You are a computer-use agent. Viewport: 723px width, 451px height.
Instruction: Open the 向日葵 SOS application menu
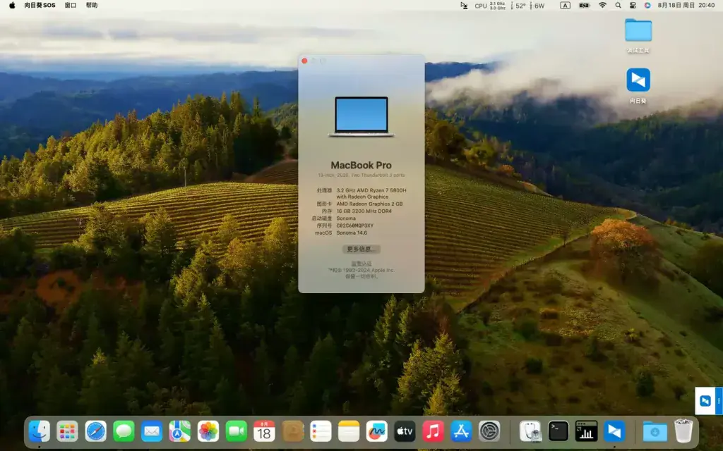click(x=40, y=5)
